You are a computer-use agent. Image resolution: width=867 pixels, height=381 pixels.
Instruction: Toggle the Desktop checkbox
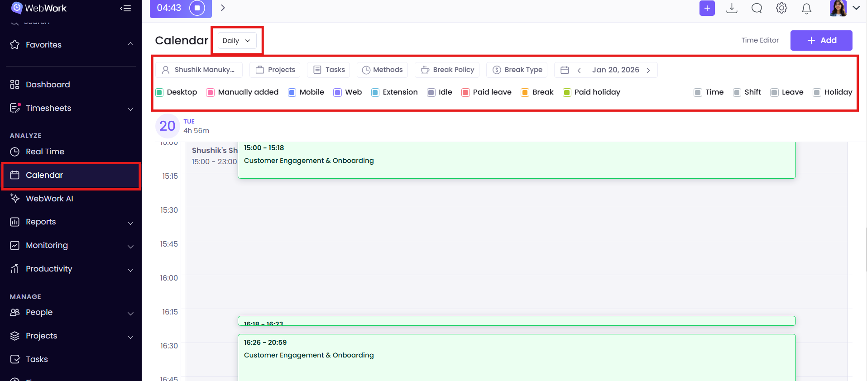coord(159,92)
